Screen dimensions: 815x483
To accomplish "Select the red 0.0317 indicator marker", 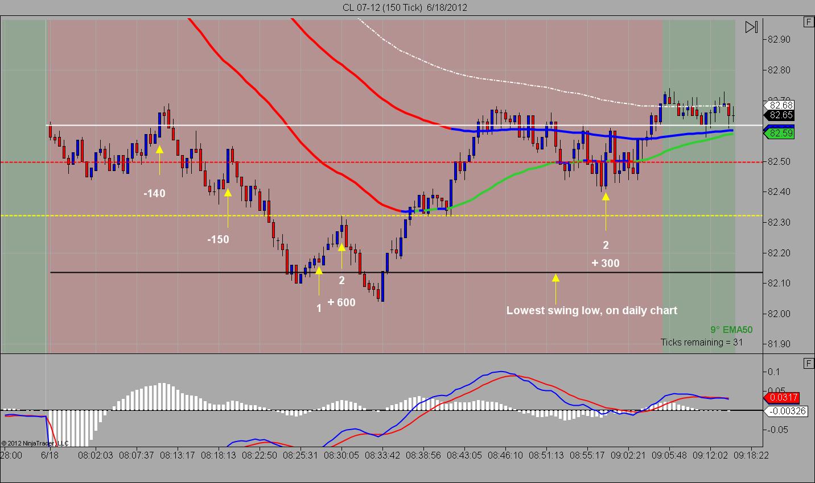I will [782, 398].
